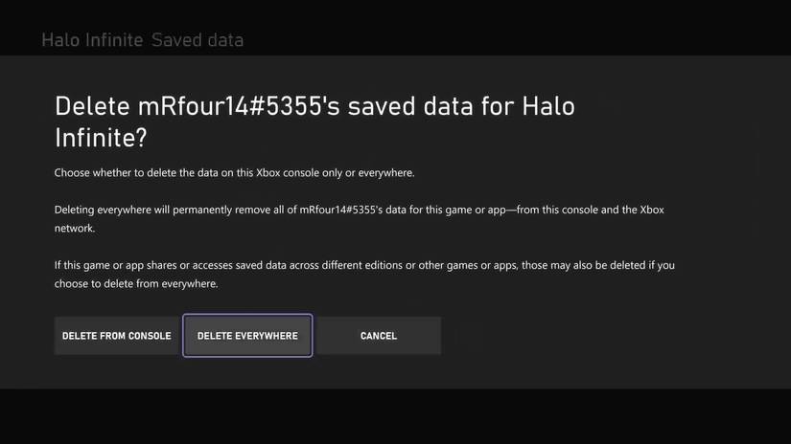Click the dimmed Halo Infinite header title

92,40
